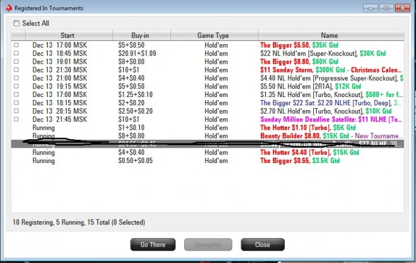Click the Dec 13 19:15 MSK start time
Viewport: 416px width, 263px height.
(x=59, y=86)
